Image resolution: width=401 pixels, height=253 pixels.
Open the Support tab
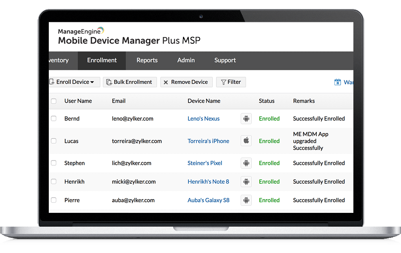[225, 60]
